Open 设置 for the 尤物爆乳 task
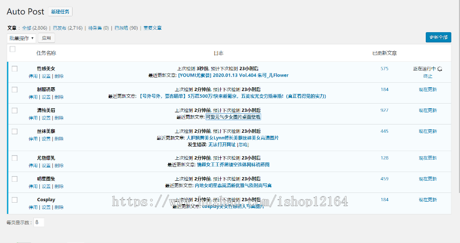Image resolution: width=460 pixels, height=243 pixels. pos(46,165)
